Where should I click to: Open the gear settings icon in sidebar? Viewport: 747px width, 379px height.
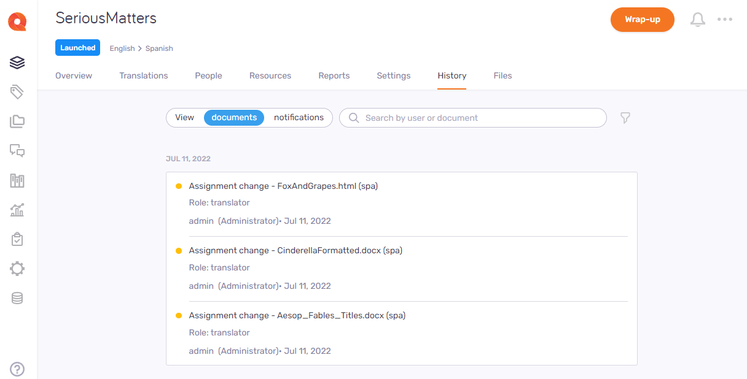click(x=17, y=269)
